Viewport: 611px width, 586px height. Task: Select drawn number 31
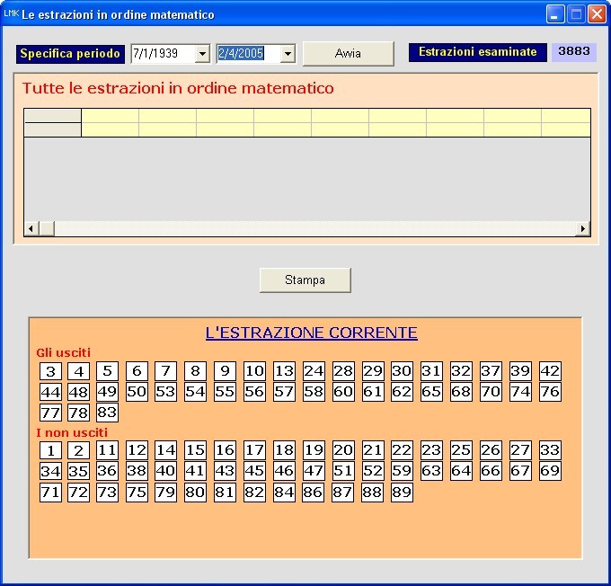[x=431, y=371]
